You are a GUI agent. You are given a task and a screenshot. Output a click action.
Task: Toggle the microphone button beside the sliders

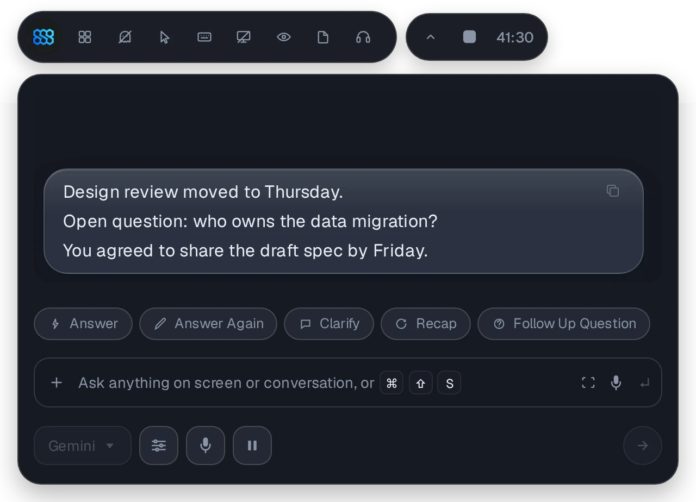[x=206, y=445]
